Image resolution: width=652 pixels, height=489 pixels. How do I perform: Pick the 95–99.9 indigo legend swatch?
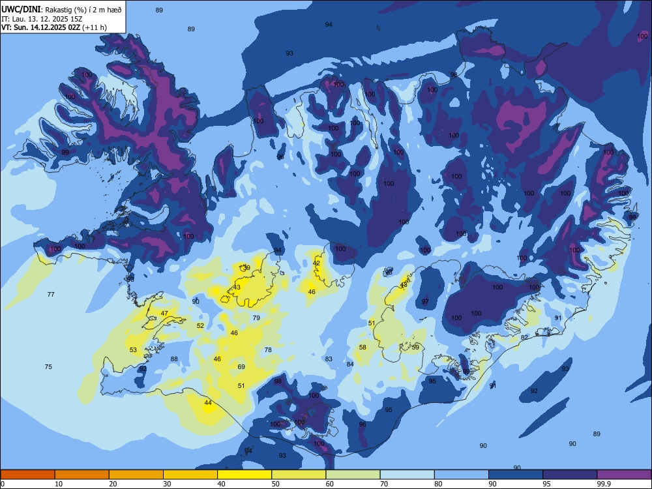[x=570, y=475]
